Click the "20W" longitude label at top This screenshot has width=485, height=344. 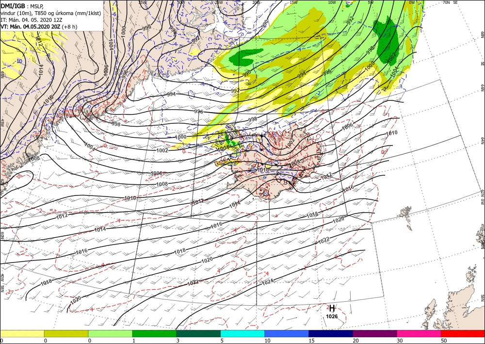tap(256, 2)
